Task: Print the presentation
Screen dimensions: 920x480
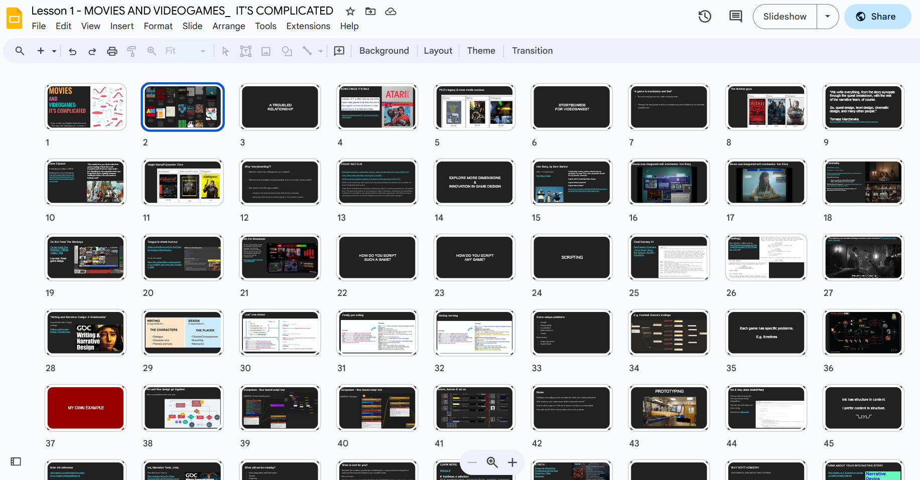Action: [112, 51]
